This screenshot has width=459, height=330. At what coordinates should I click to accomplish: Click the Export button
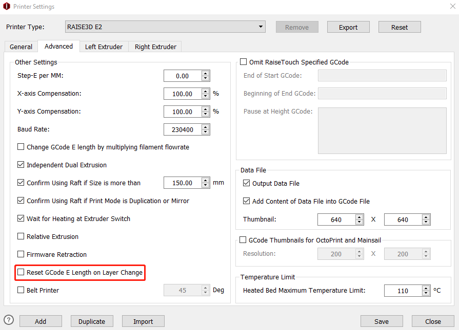point(348,27)
